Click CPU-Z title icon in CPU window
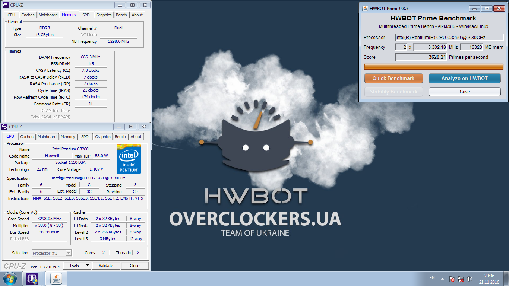509x286 pixels. tap(5, 127)
